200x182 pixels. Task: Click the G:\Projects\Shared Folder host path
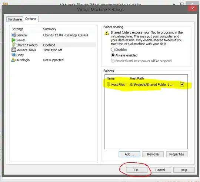tap(151, 85)
